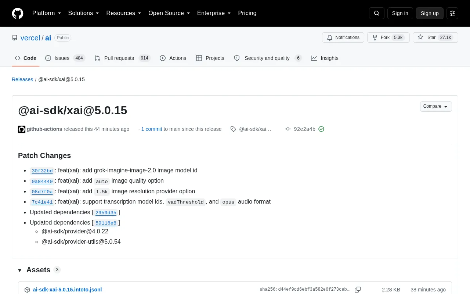Go back to Releases breadcrumb
The width and height of the screenshot is (470, 294).
pos(22,79)
